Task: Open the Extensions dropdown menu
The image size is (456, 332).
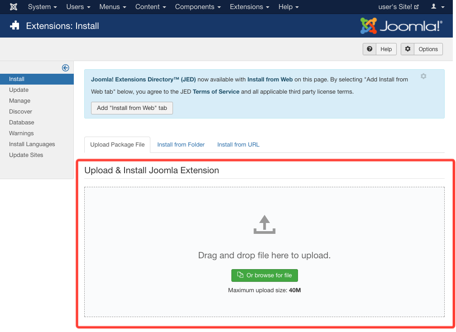Action: (x=250, y=7)
